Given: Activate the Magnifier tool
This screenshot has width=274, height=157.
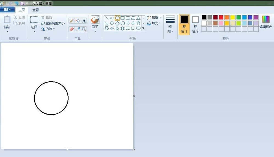Looking at the screenshot, I should [x=84, y=29].
